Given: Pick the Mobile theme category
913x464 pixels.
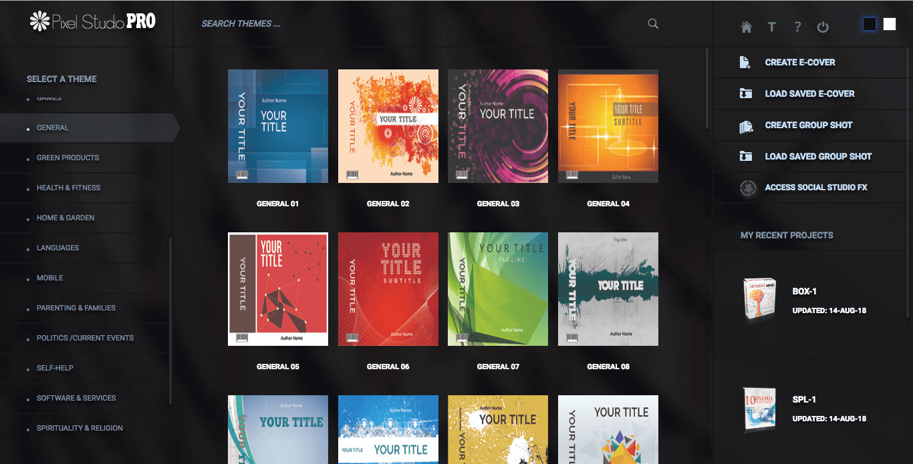Looking at the screenshot, I should coord(86,278).
